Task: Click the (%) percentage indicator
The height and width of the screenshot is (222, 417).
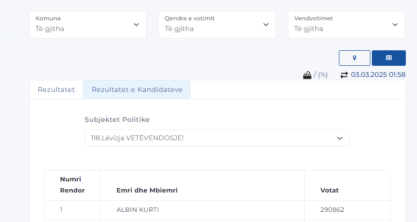Action: [323, 75]
